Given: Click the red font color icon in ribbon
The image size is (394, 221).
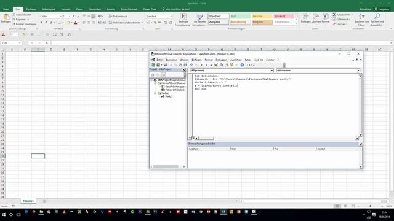Looking at the screenshot, I should tap(75, 23).
